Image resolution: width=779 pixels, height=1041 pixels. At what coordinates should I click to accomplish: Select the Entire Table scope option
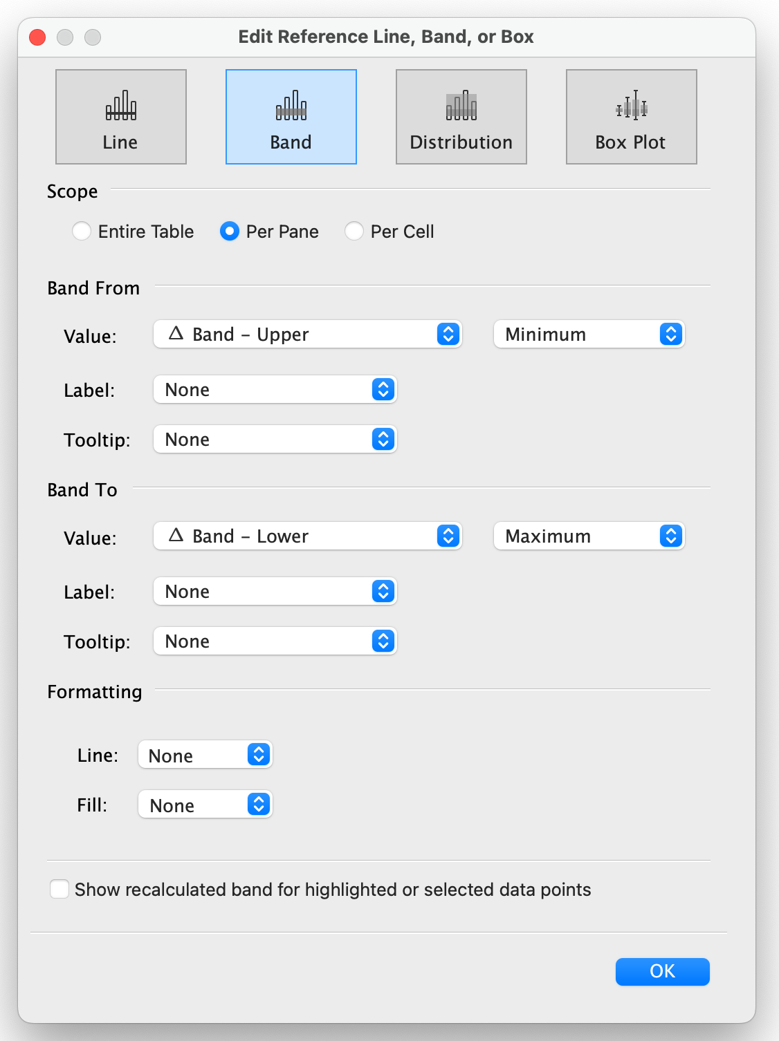82,231
